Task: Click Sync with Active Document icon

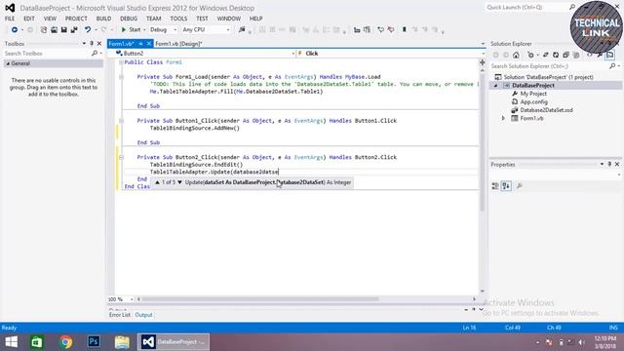Action: point(546,55)
